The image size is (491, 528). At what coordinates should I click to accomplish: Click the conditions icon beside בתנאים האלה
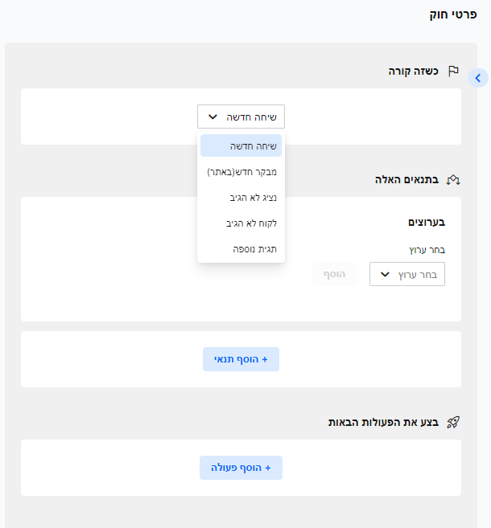click(453, 179)
